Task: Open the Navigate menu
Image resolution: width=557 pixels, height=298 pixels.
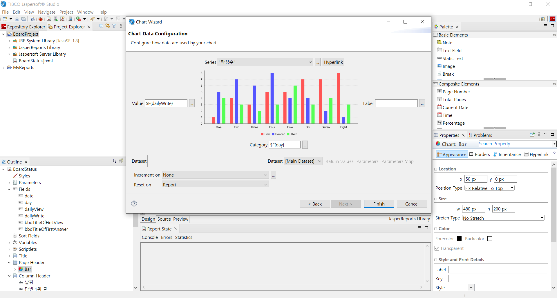Action: [x=47, y=12]
